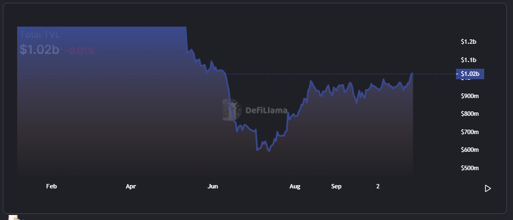Select the $800m y-axis label
The height and width of the screenshot is (220, 513).
point(470,114)
